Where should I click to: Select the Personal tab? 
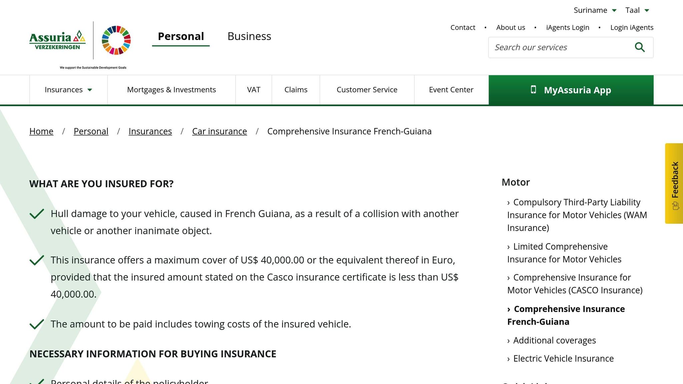[x=181, y=36]
